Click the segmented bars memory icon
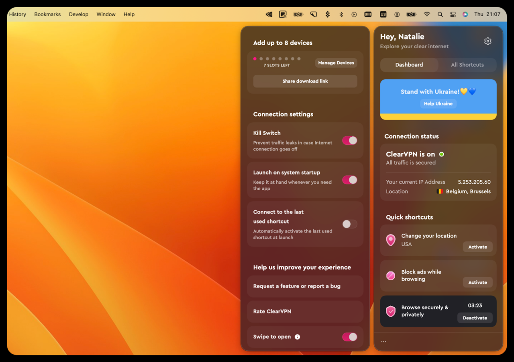514x362 pixels. tap(368, 14)
